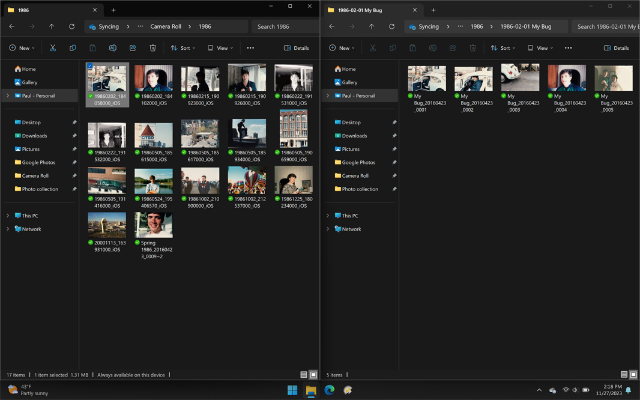Uncheck the selected 19860202 thumbnail checkbox
Screen dimensions: 640x400
tap(90, 66)
